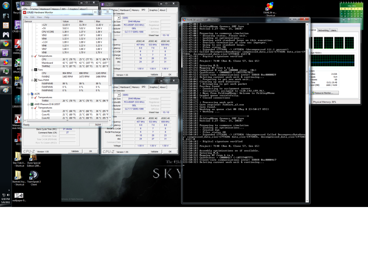Switch to Memory tab in lower SPD CPU-Z window
The image size is (368, 276).
tap(135, 87)
